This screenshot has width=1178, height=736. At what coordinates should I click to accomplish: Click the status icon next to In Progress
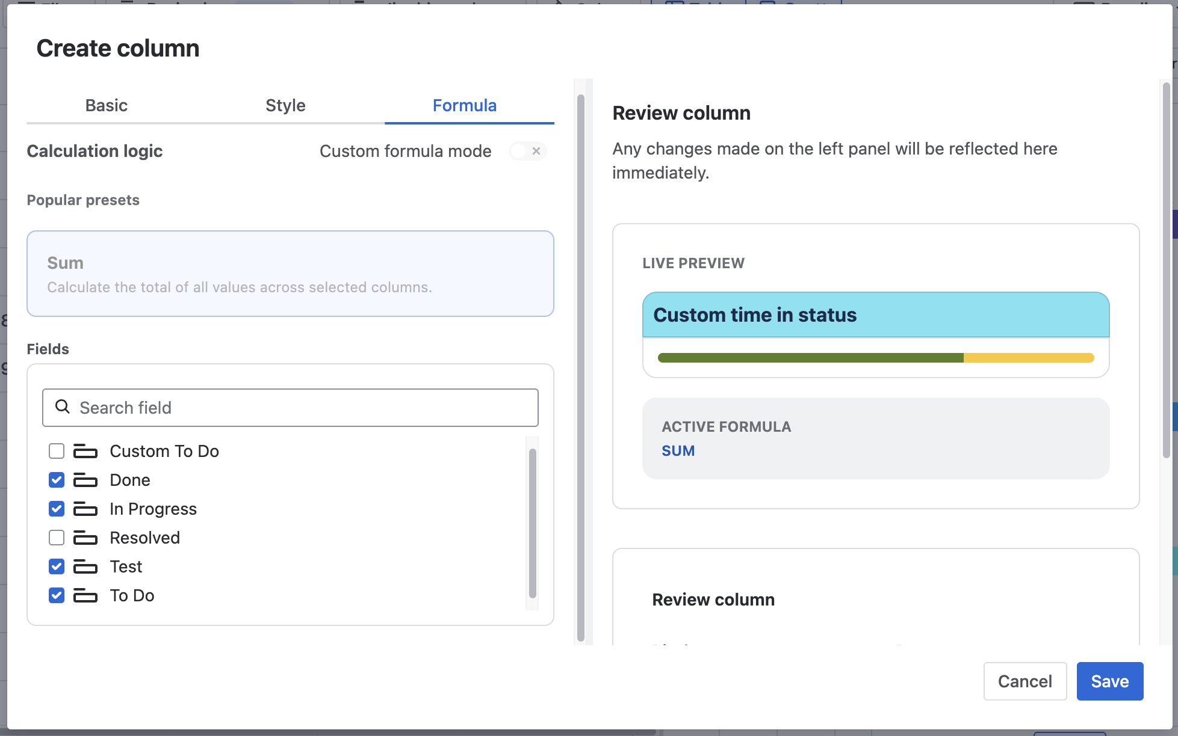(85, 509)
